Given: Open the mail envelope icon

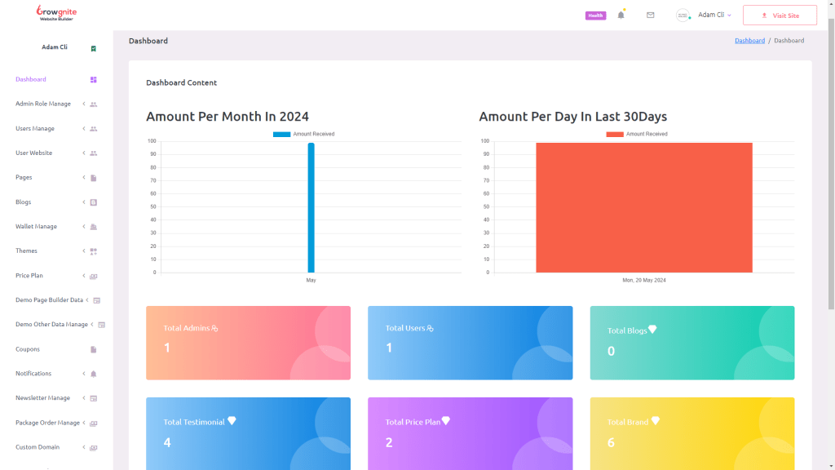Looking at the screenshot, I should tap(650, 15).
